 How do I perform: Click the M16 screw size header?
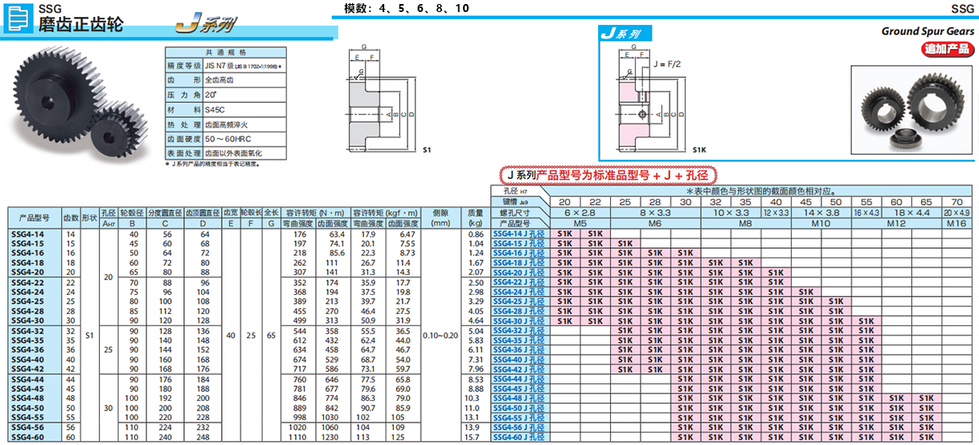tap(956, 223)
